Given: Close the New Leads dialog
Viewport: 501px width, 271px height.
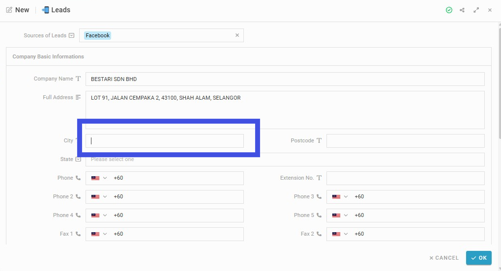Looking at the screenshot, I should coord(490,10).
